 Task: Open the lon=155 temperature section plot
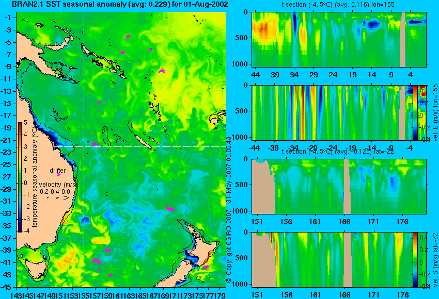339,39
